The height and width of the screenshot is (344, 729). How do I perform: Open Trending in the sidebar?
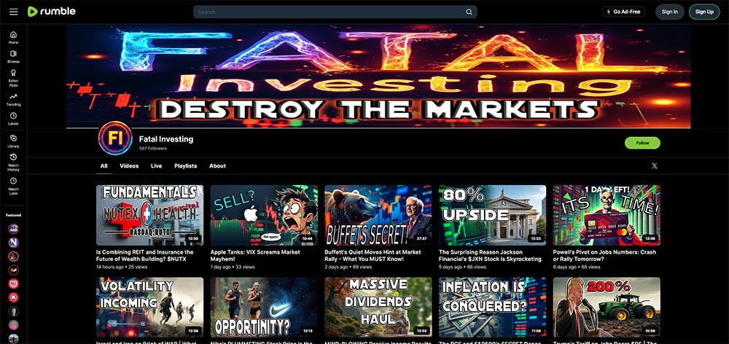(13, 99)
